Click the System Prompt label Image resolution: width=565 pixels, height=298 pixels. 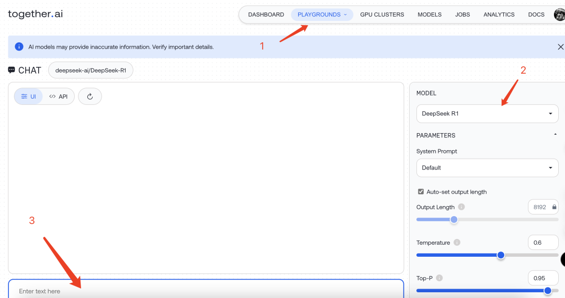[x=436, y=151]
